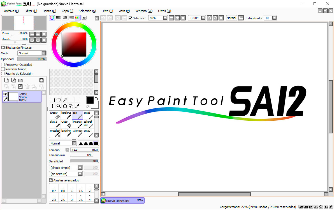Uncheck the Selección checkbox in toolbar

point(130,18)
